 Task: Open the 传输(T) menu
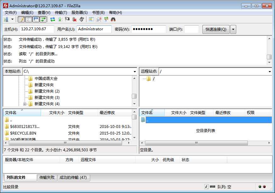(61, 12)
